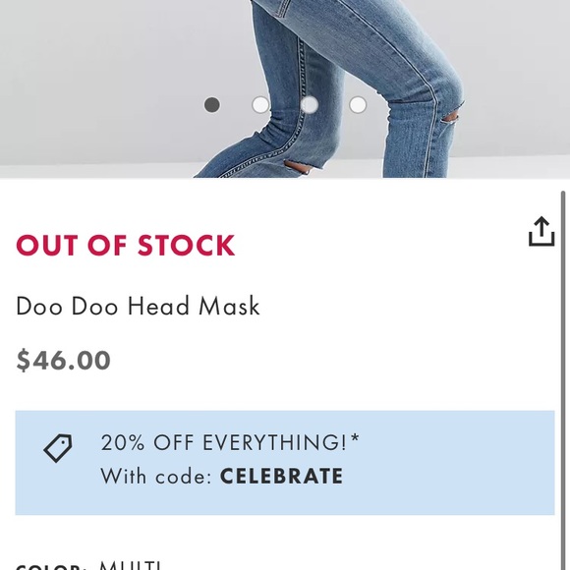Click the OUT OF STOCK label
570x570 pixels.
pyautogui.click(x=126, y=246)
